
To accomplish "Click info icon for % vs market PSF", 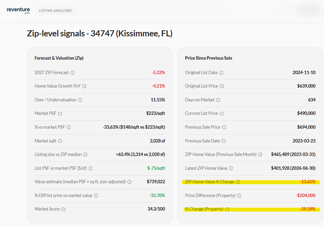I will (68, 127).
